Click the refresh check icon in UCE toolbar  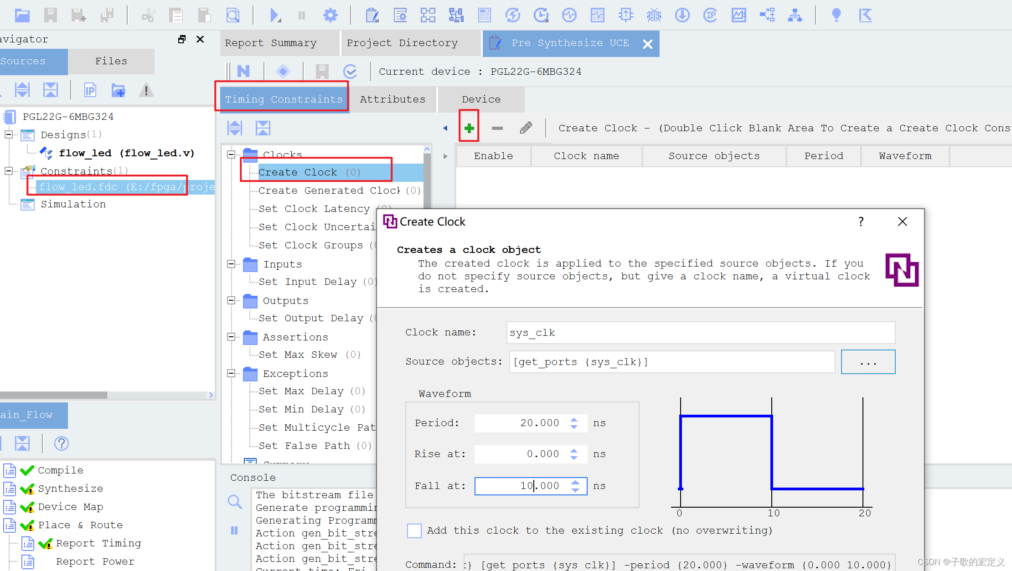tap(350, 72)
